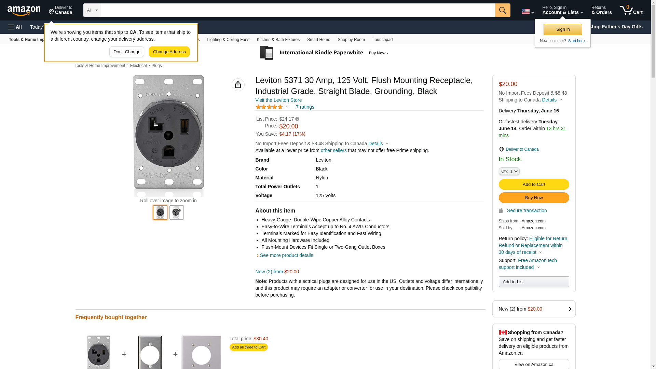656x369 pixels.
Task: Expand Account & Lists menu
Action: [562, 10]
